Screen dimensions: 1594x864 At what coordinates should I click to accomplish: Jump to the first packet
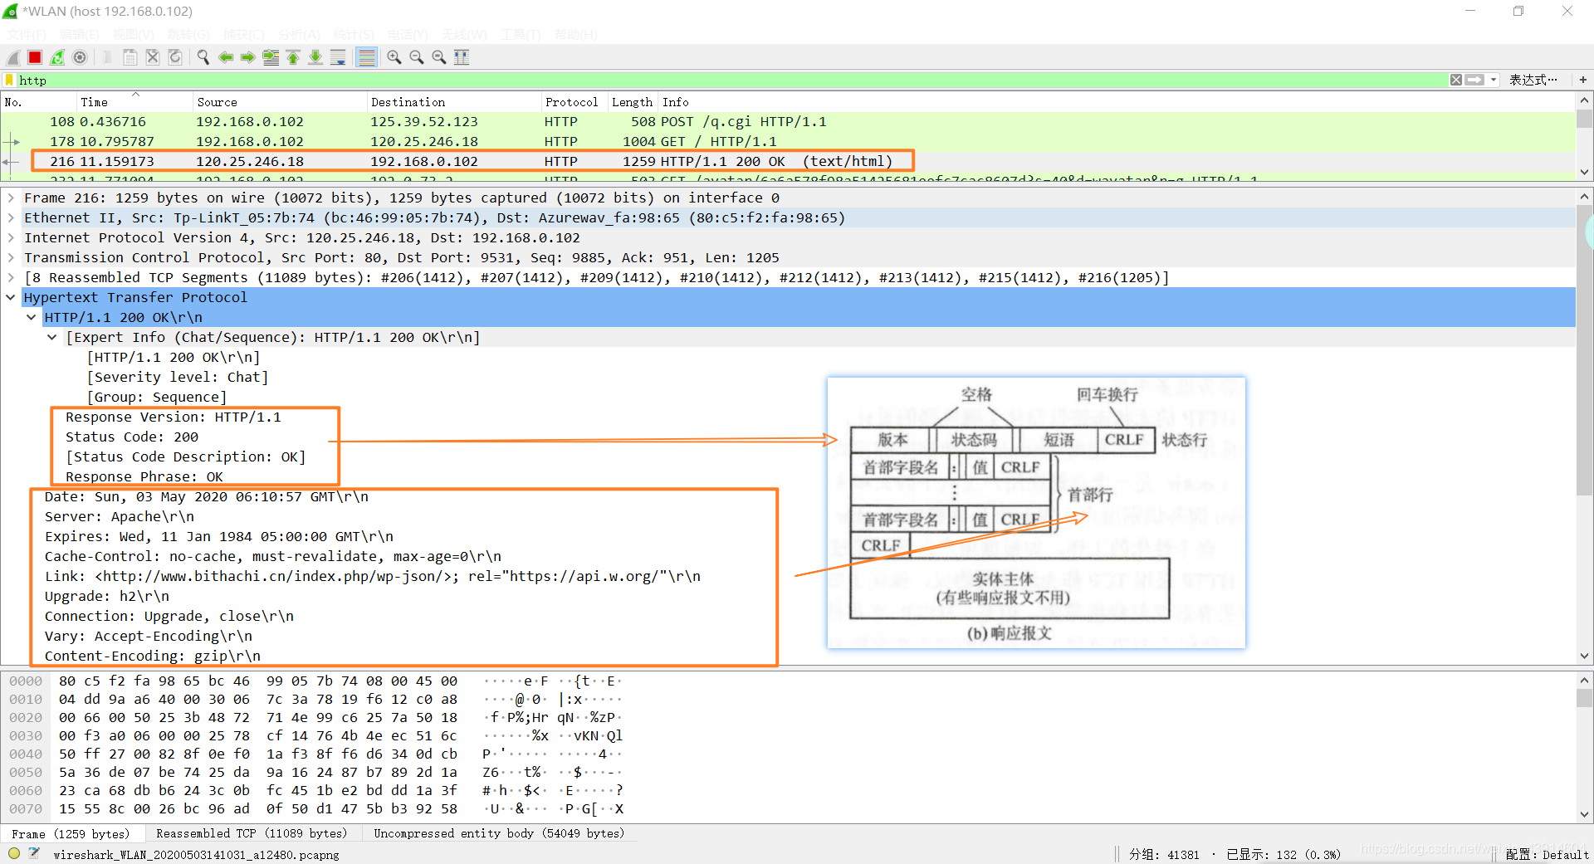pos(293,57)
